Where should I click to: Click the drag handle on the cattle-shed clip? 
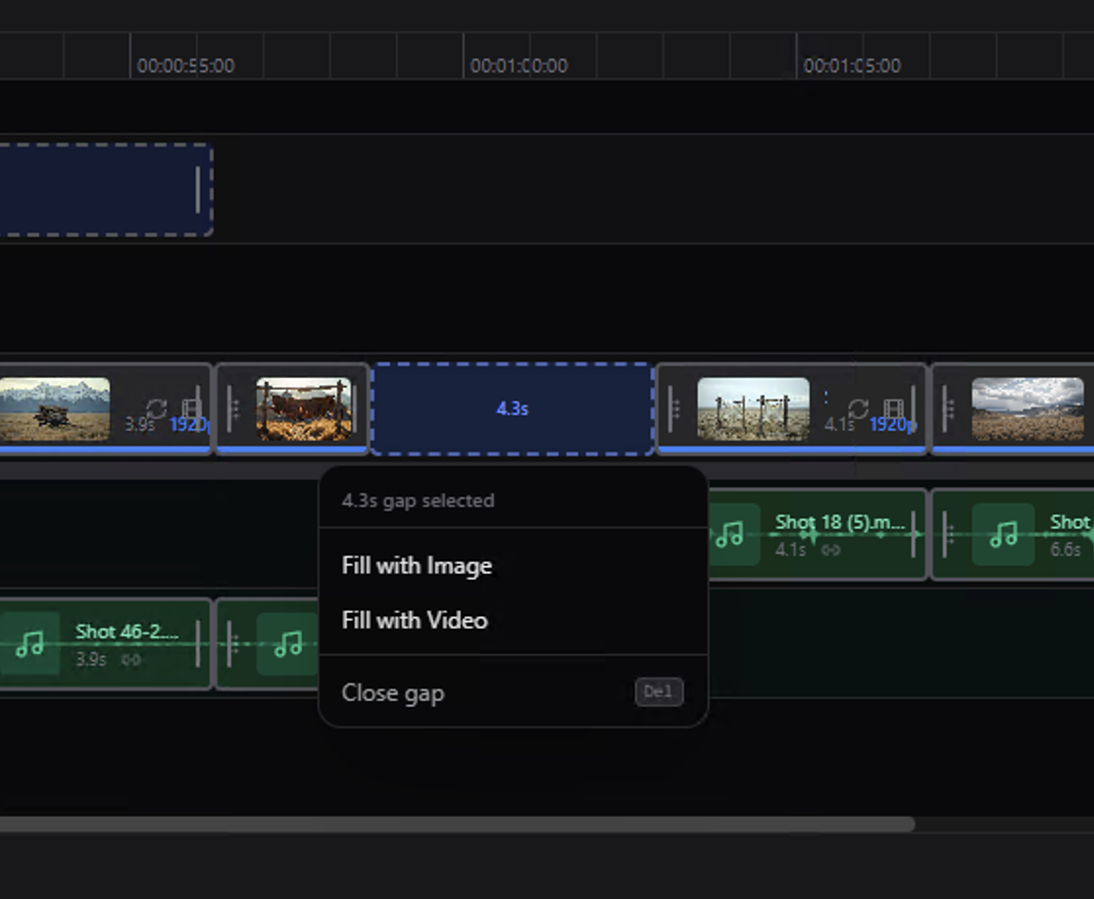coord(231,408)
